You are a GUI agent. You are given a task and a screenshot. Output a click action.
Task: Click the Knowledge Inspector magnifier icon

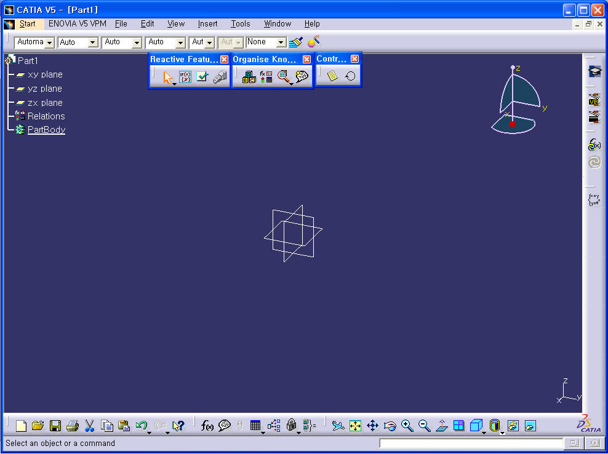[283, 77]
